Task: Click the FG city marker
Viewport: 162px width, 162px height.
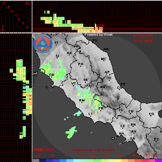Action: tap(152, 114)
